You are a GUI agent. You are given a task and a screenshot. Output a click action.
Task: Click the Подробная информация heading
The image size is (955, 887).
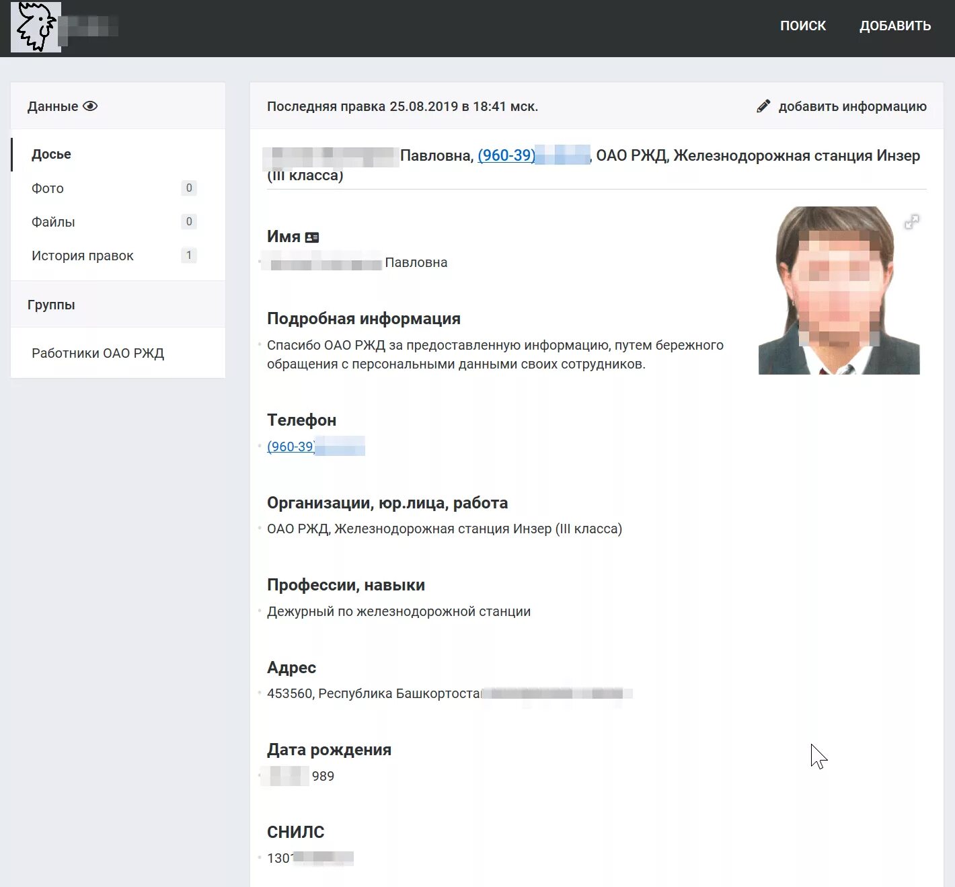(x=364, y=319)
